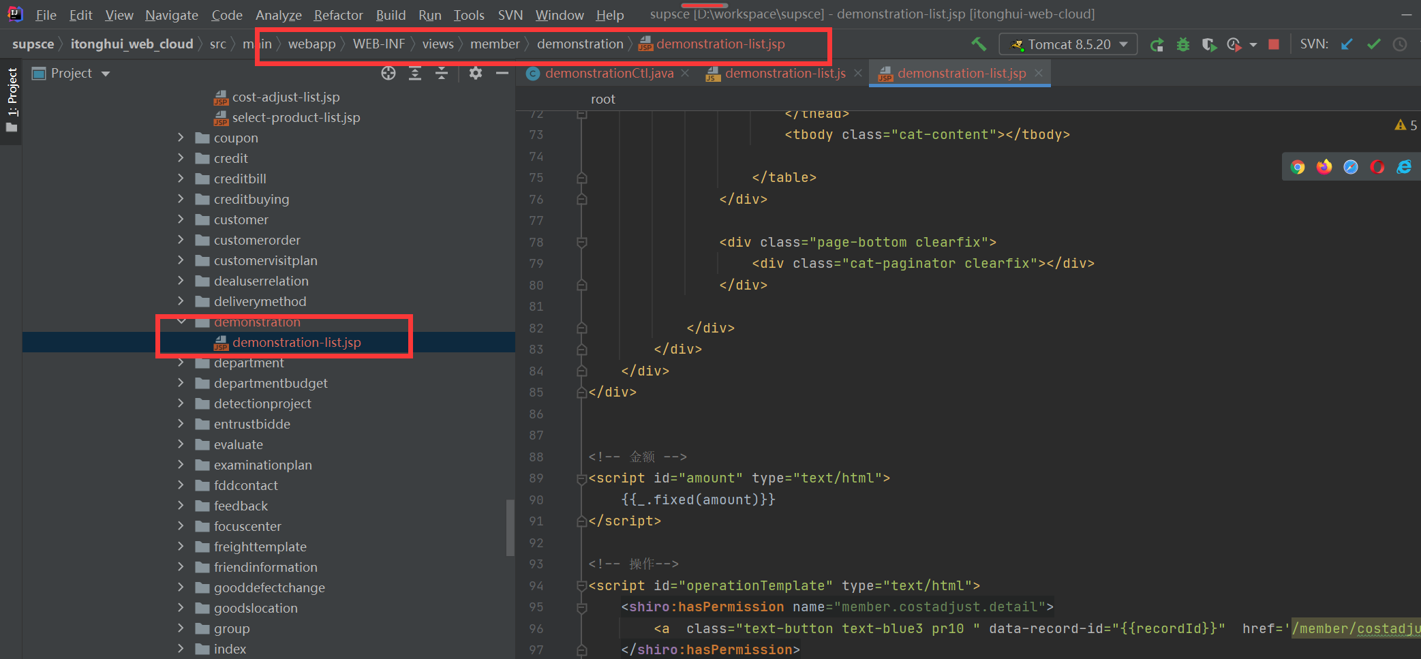Image resolution: width=1421 pixels, height=659 pixels.
Task: Click the webapp breadcrumb
Action: click(x=311, y=44)
